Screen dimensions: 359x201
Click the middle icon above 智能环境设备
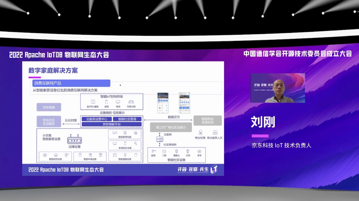tap(90, 155)
